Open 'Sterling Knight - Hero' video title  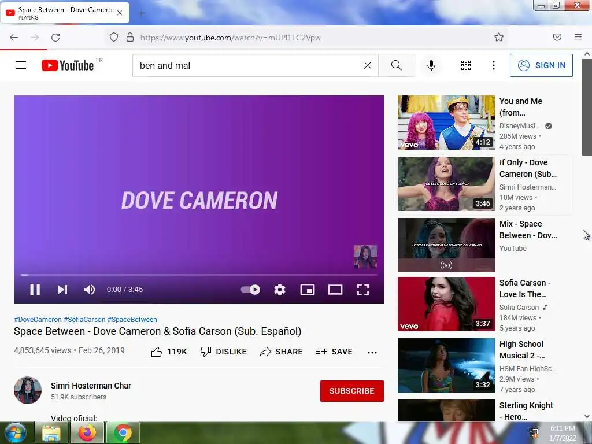click(x=526, y=411)
